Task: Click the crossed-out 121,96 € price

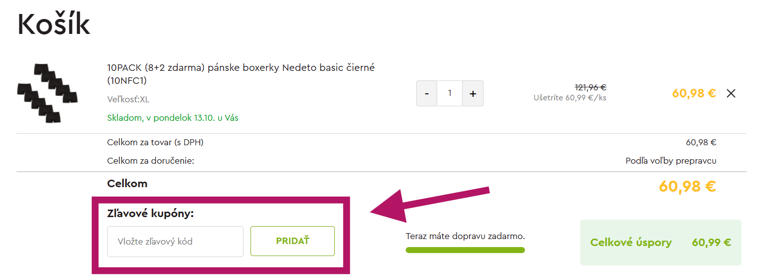Action: pyautogui.click(x=590, y=87)
